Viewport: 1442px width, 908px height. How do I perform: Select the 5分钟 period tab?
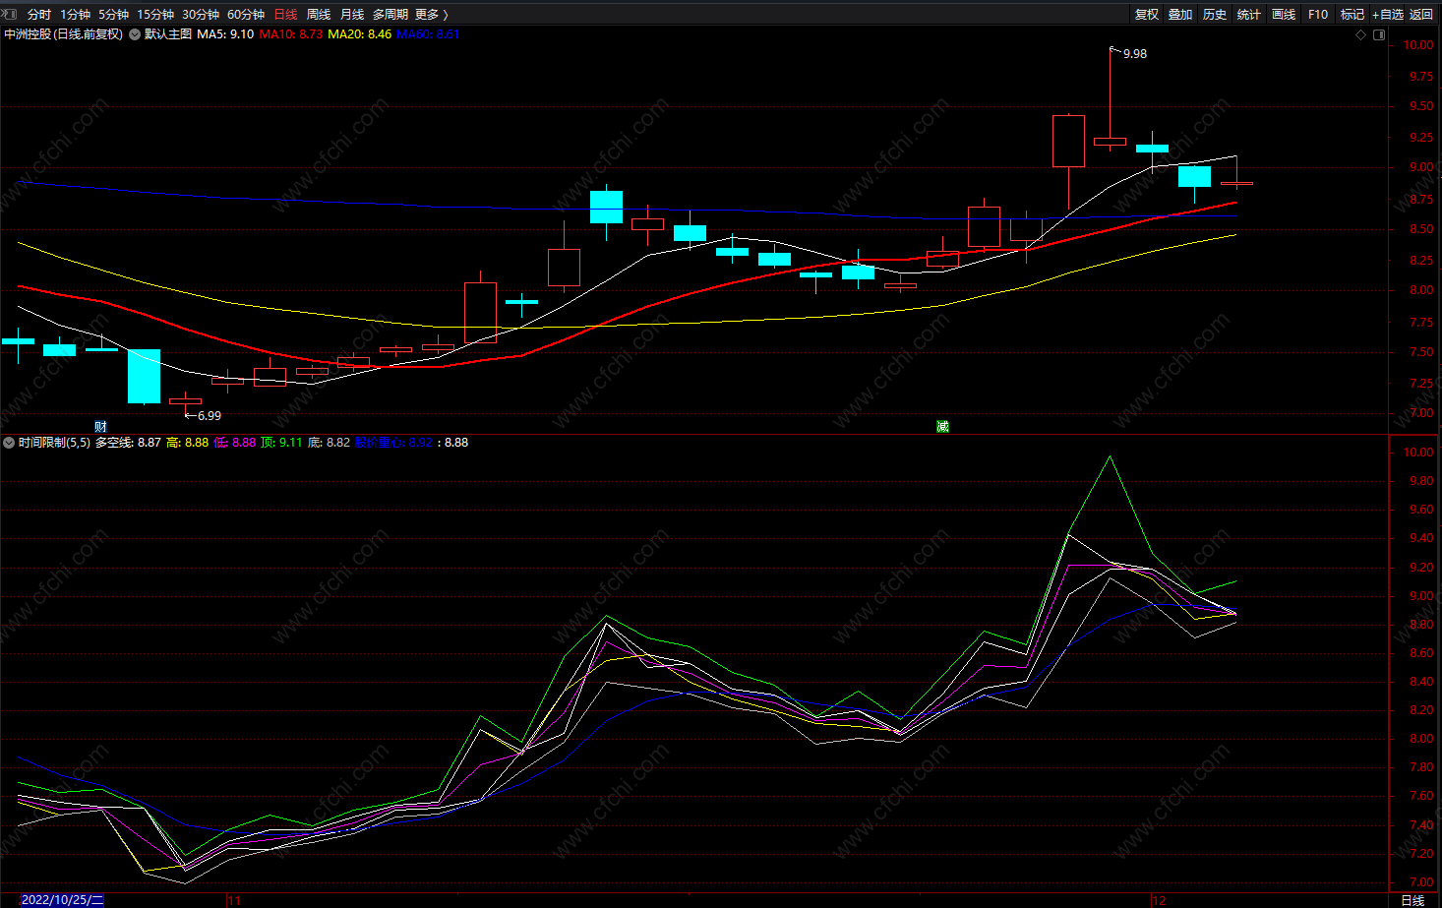(x=114, y=14)
